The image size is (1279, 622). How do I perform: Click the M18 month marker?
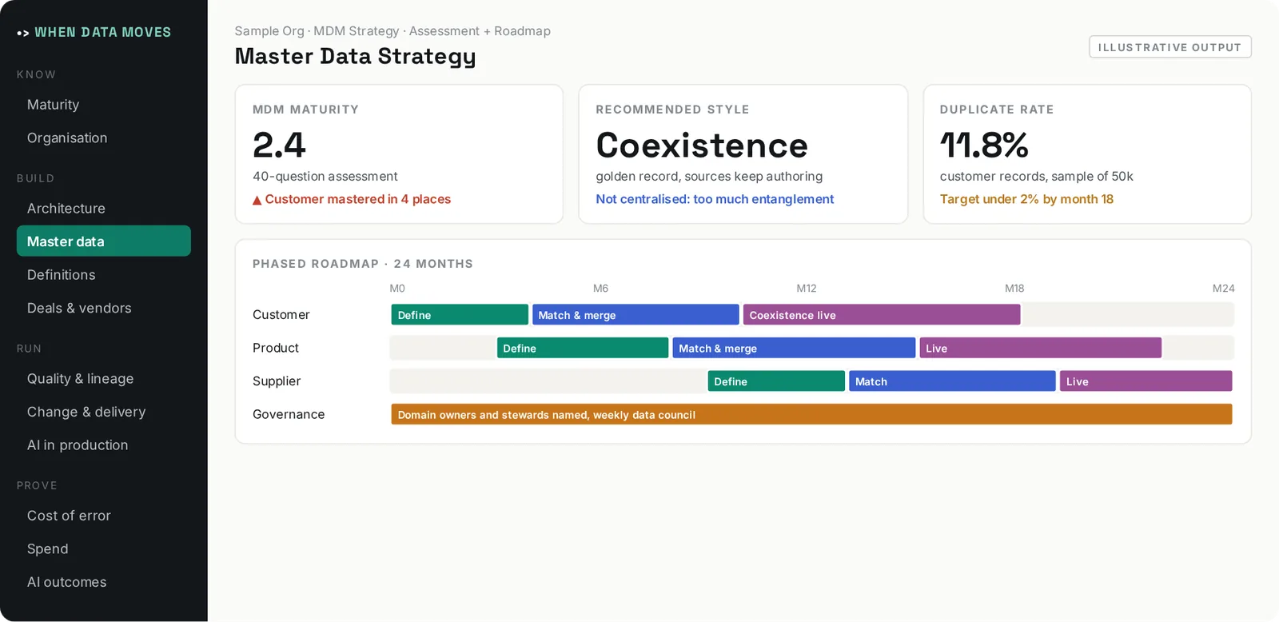tap(1014, 289)
